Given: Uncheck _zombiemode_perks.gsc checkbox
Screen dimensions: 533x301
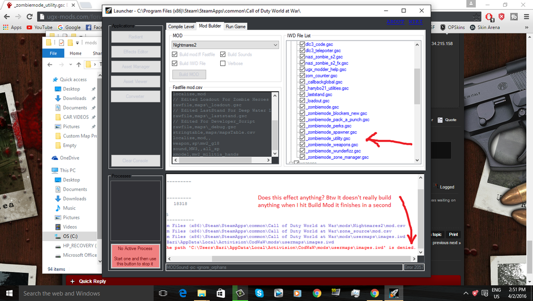Looking at the screenshot, I should click(302, 126).
